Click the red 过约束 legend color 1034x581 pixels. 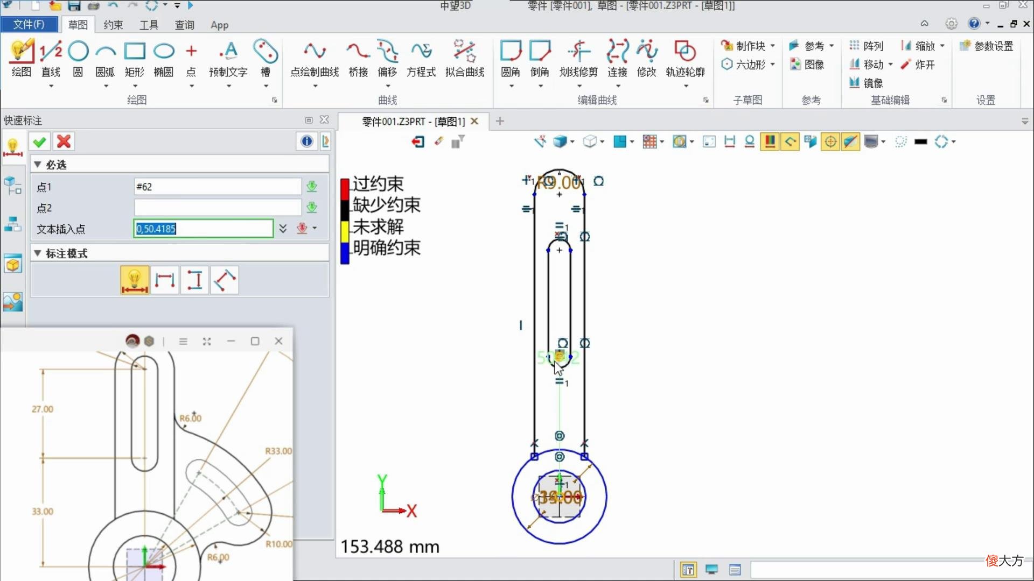(345, 189)
